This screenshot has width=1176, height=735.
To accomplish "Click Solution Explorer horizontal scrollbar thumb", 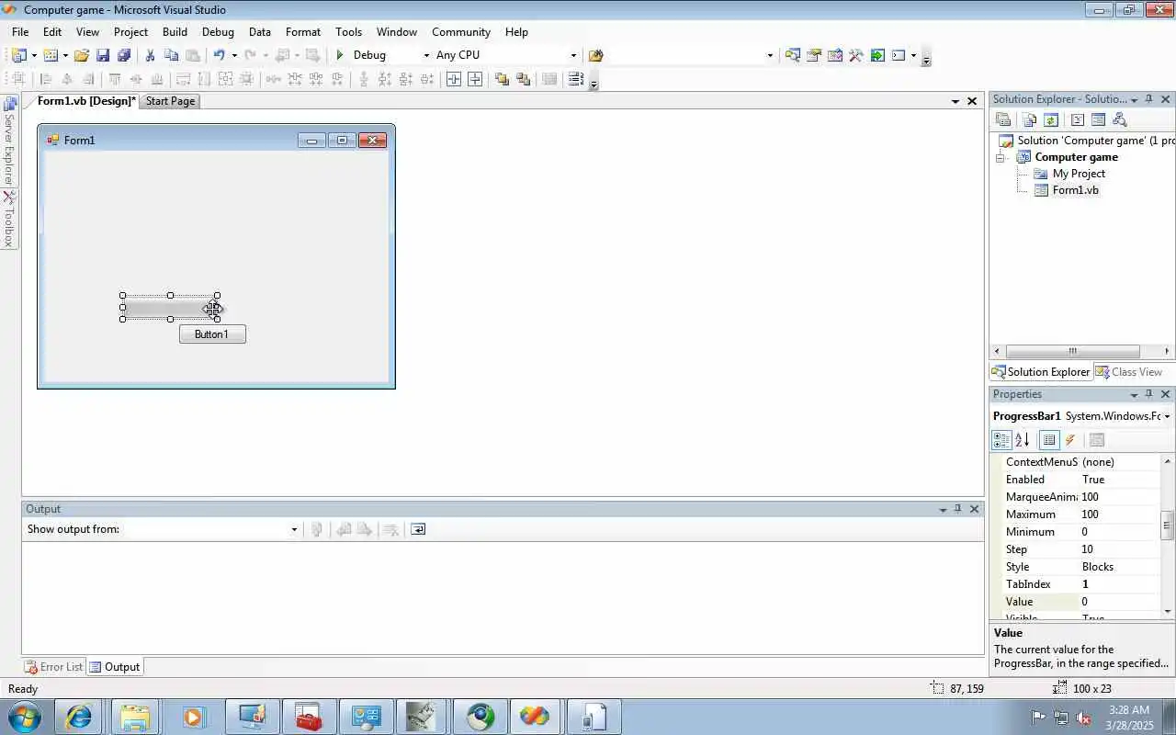I will pos(1072,352).
